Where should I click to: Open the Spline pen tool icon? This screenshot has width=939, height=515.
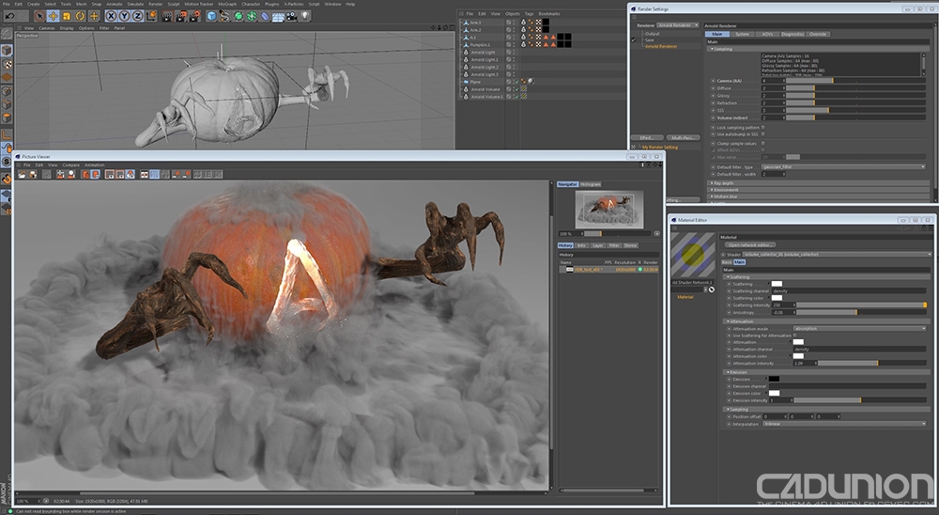[224, 16]
